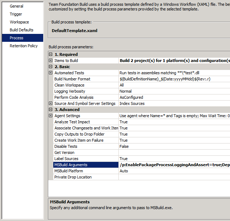Click the Label Sources value True
The width and height of the screenshot is (230, 221).
[123, 159]
